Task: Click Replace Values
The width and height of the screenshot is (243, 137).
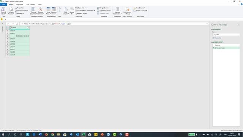Action: click(x=81, y=14)
